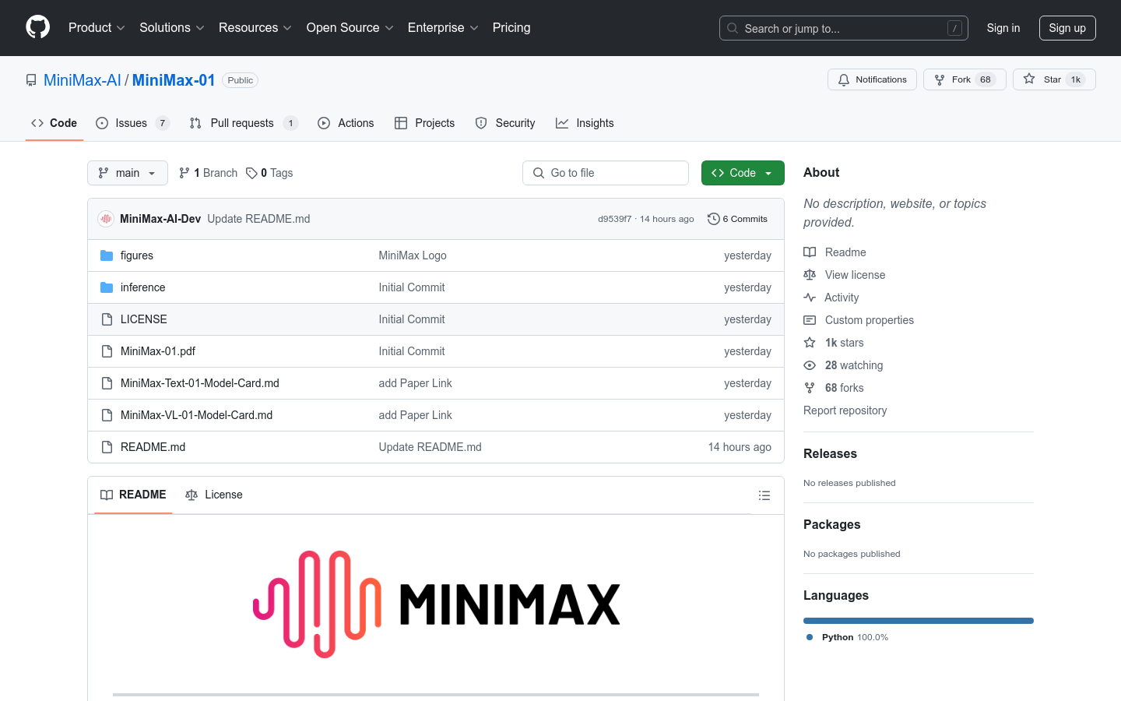
Task: Click the MiniMax-VL-01-Model-Card.md file icon
Action: coord(107,415)
